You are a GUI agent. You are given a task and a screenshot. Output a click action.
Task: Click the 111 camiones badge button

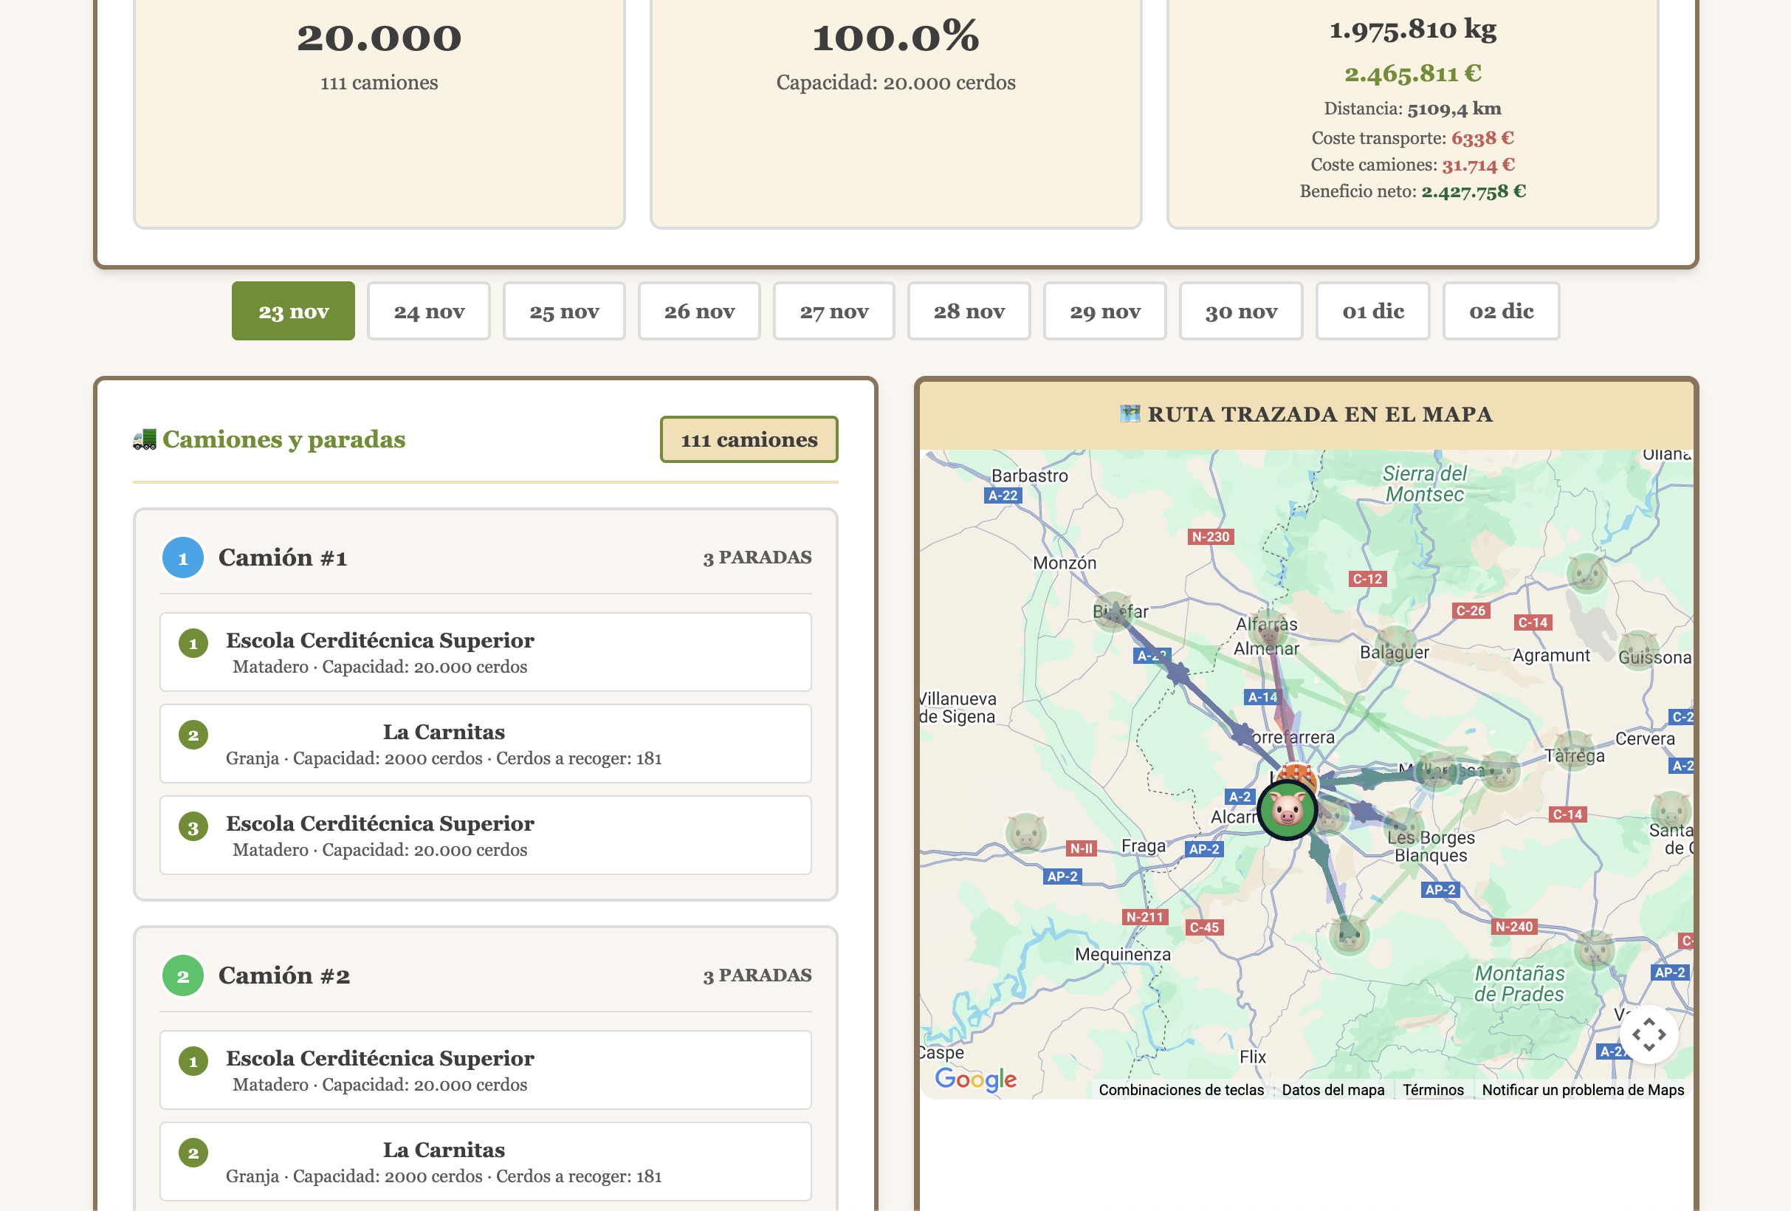(x=749, y=440)
